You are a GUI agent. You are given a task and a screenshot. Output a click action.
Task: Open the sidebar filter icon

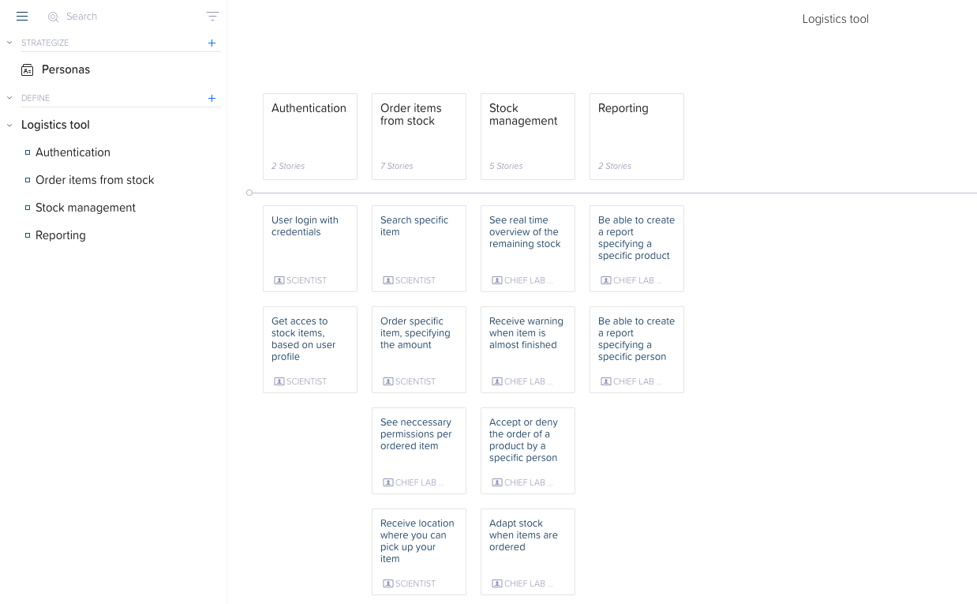[x=212, y=17]
